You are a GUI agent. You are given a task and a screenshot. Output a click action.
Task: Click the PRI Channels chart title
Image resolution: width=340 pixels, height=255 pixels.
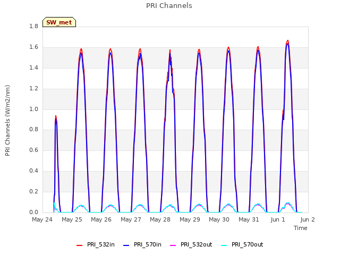point(169,6)
